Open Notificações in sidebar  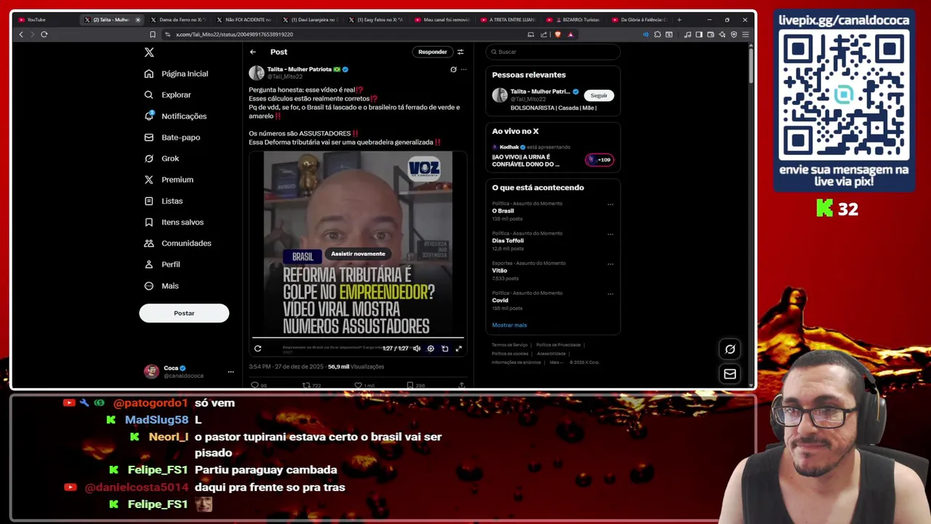click(176, 116)
